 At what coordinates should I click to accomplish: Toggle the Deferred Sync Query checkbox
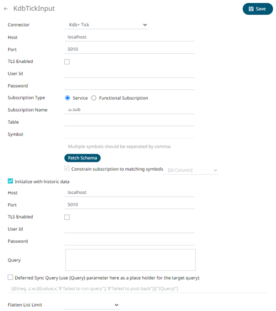pyautogui.click(x=10, y=278)
